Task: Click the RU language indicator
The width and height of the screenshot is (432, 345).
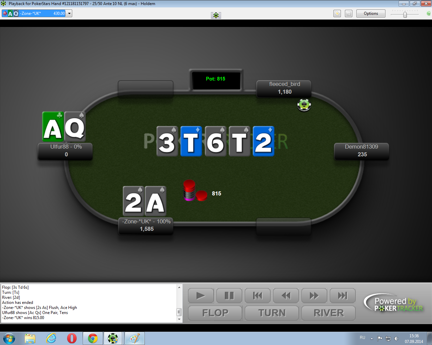Action: pos(362,338)
